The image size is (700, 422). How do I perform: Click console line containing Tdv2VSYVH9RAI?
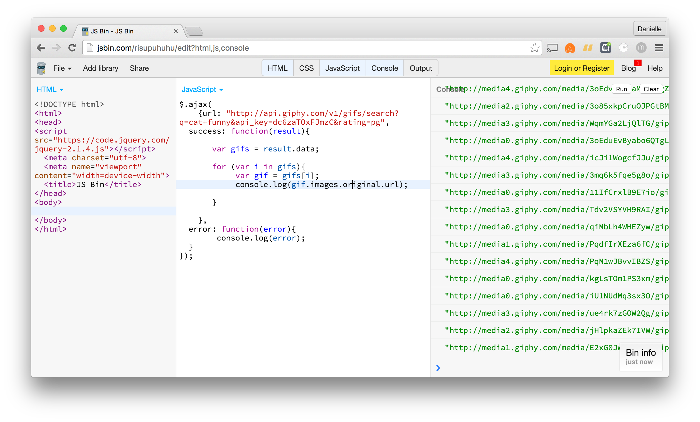(549, 210)
